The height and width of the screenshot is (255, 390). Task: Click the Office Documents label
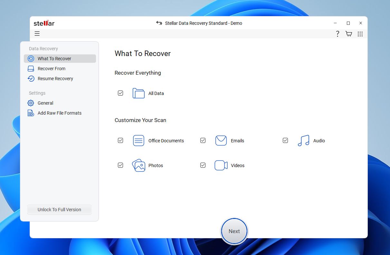tap(166, 141)
